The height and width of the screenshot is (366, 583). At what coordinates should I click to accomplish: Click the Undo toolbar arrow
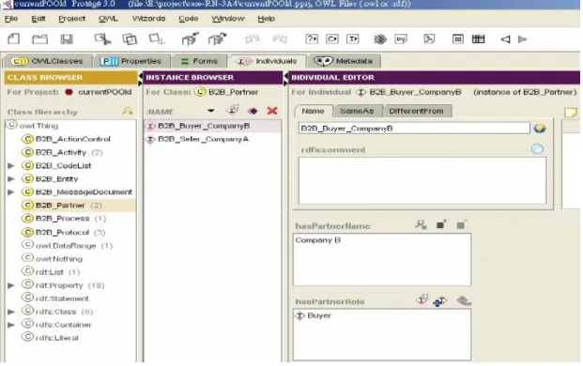pyautogui.click(x=253, y=38)
